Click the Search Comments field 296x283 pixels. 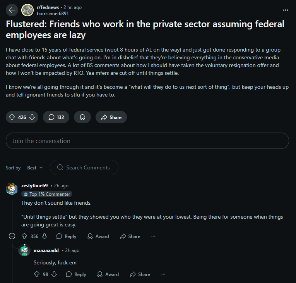point(84,167)
